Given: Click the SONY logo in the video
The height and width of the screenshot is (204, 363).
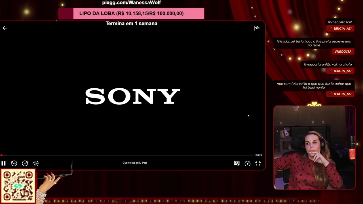Looking at the screenshot, I should pyautogui.click(x=133, y=96).
